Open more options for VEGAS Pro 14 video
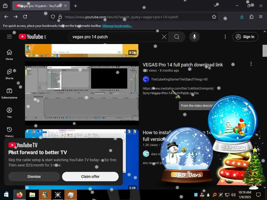267x200 pixels. pyautogui.click(x=251, y=64)
